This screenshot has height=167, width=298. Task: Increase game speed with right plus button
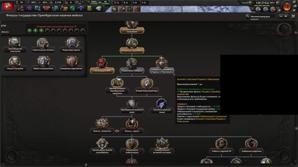click(x=278, y=3)
